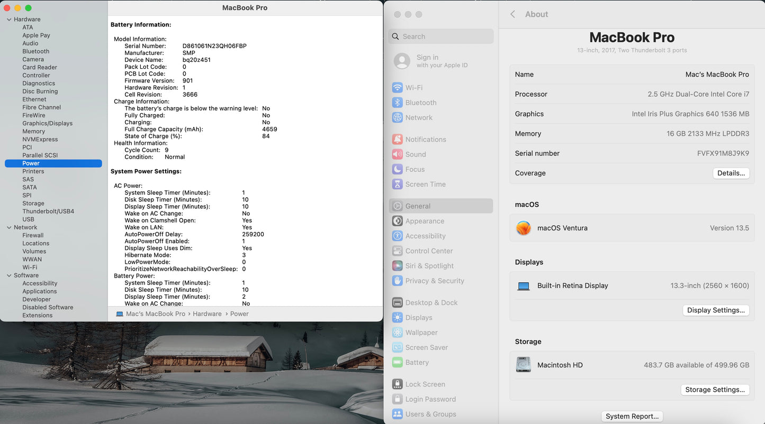This screenshot has height=424, width=765.
Task: Click the Bluetooth icon in settings sidebar
Action: (x=397, y=103)
